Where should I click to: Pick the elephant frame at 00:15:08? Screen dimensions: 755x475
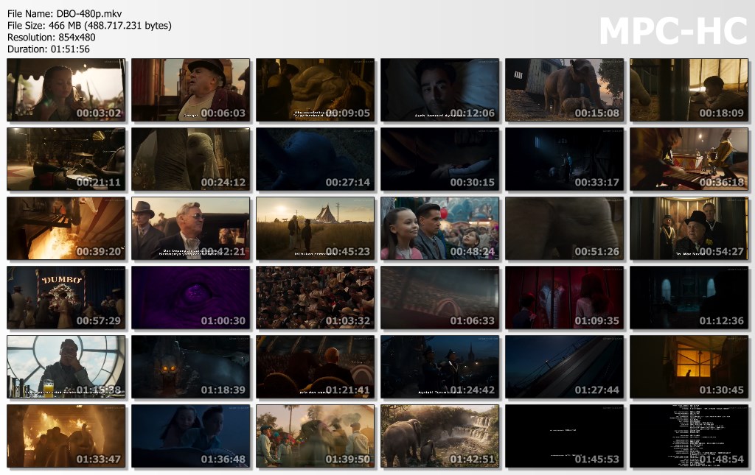(x=564, y=90)
